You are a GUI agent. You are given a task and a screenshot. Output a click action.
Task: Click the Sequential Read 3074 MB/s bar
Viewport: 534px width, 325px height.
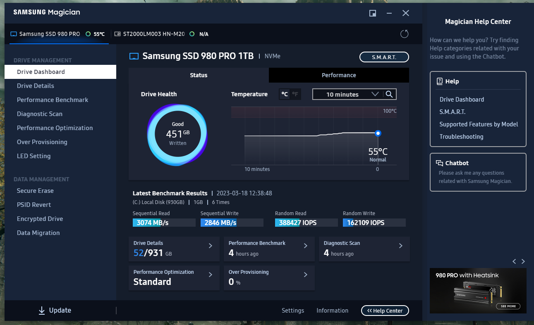[164, 223]
